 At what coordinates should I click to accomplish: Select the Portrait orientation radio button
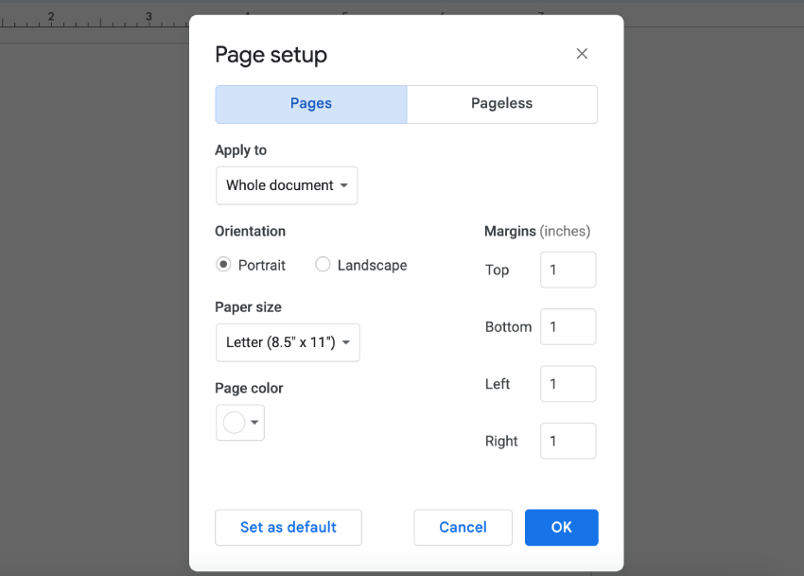tap(223, 265)
